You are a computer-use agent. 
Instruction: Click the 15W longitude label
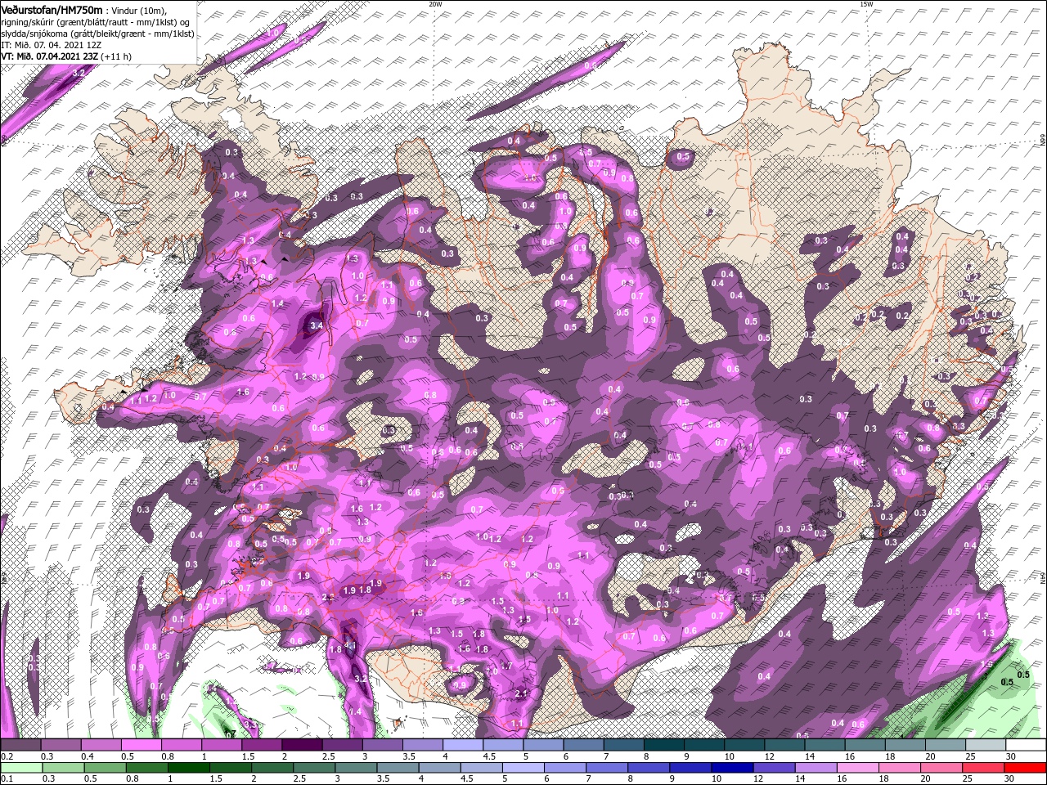coord(866,4)
